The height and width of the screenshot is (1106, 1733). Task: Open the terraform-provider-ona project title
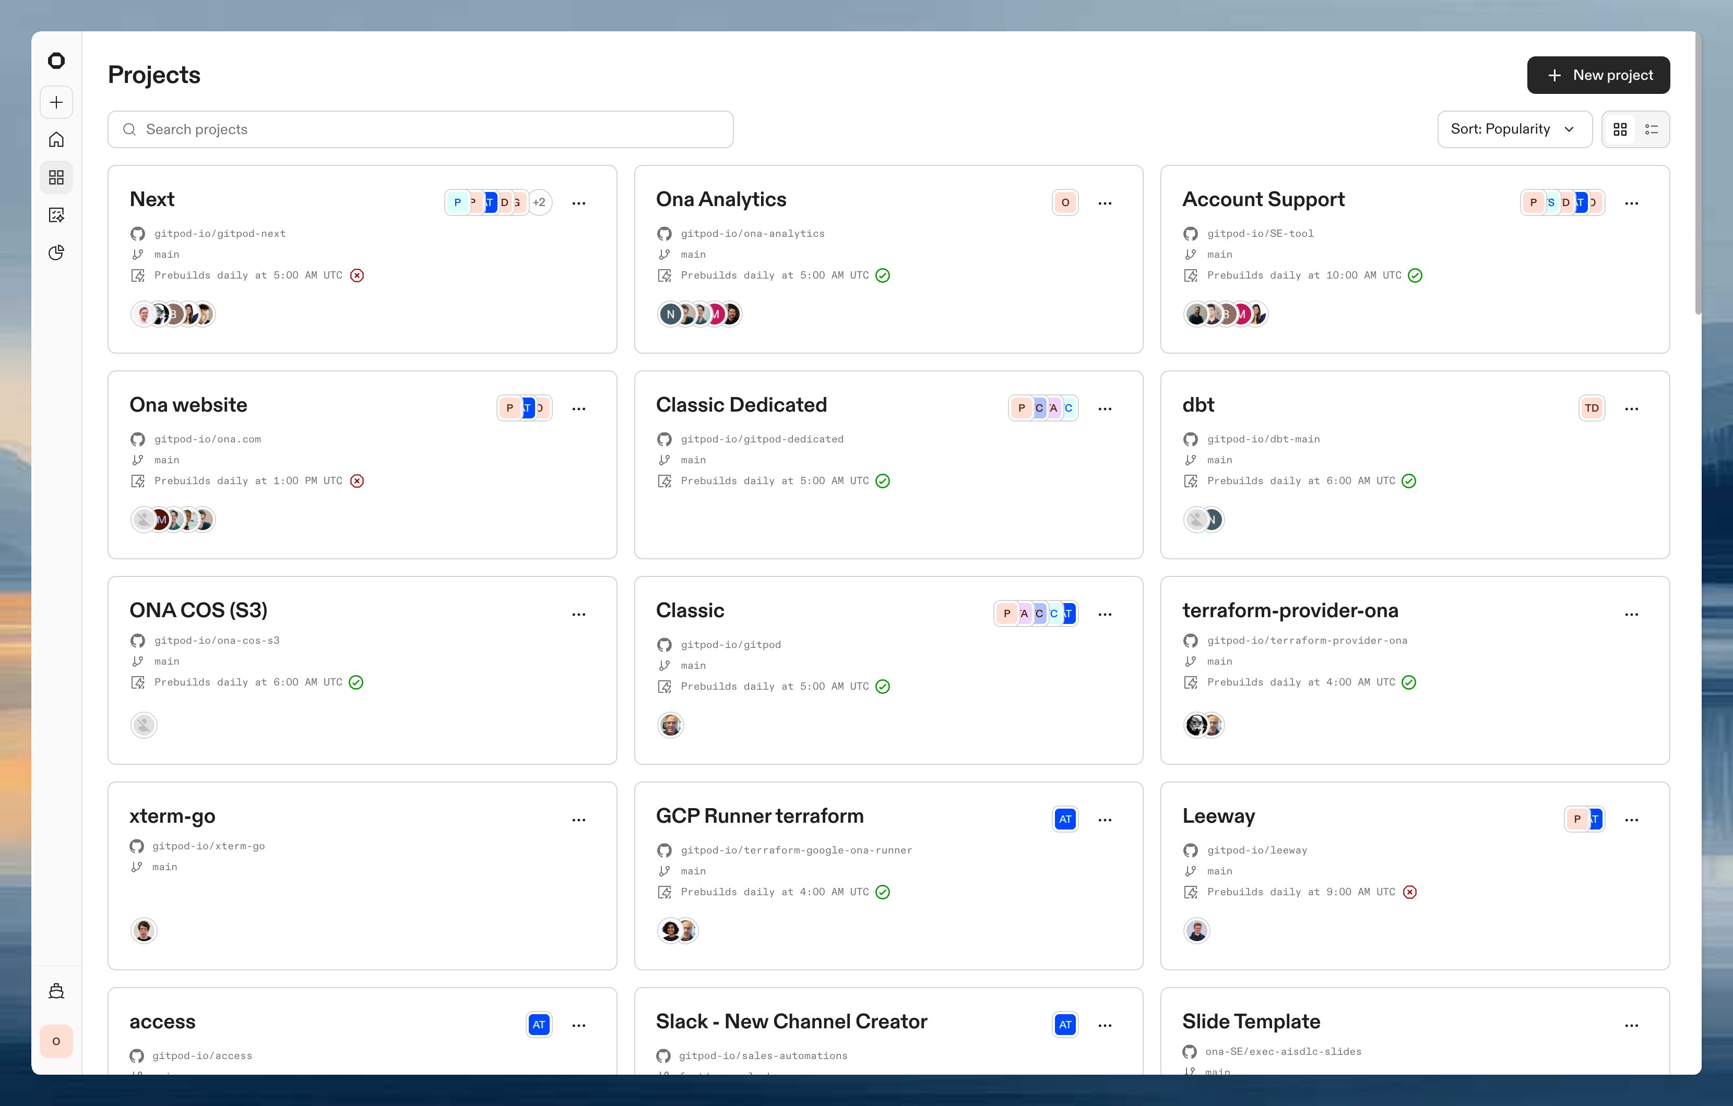click(x=1290, y=610)
